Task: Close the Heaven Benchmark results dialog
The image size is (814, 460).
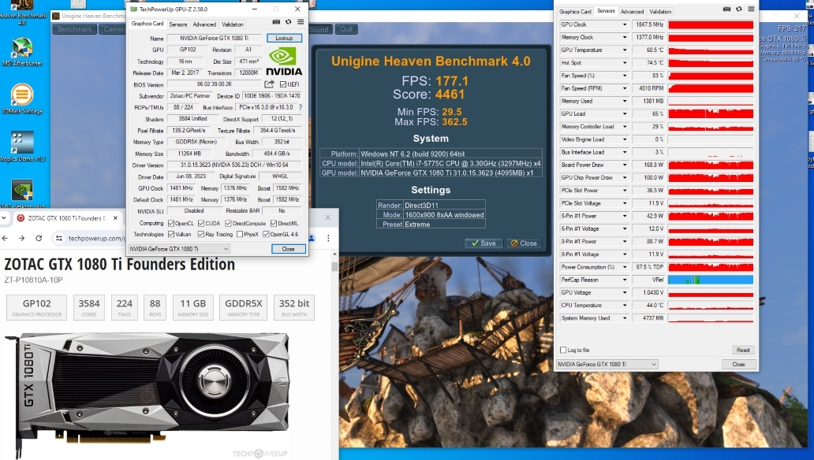Action: click(x=523, y=243)
